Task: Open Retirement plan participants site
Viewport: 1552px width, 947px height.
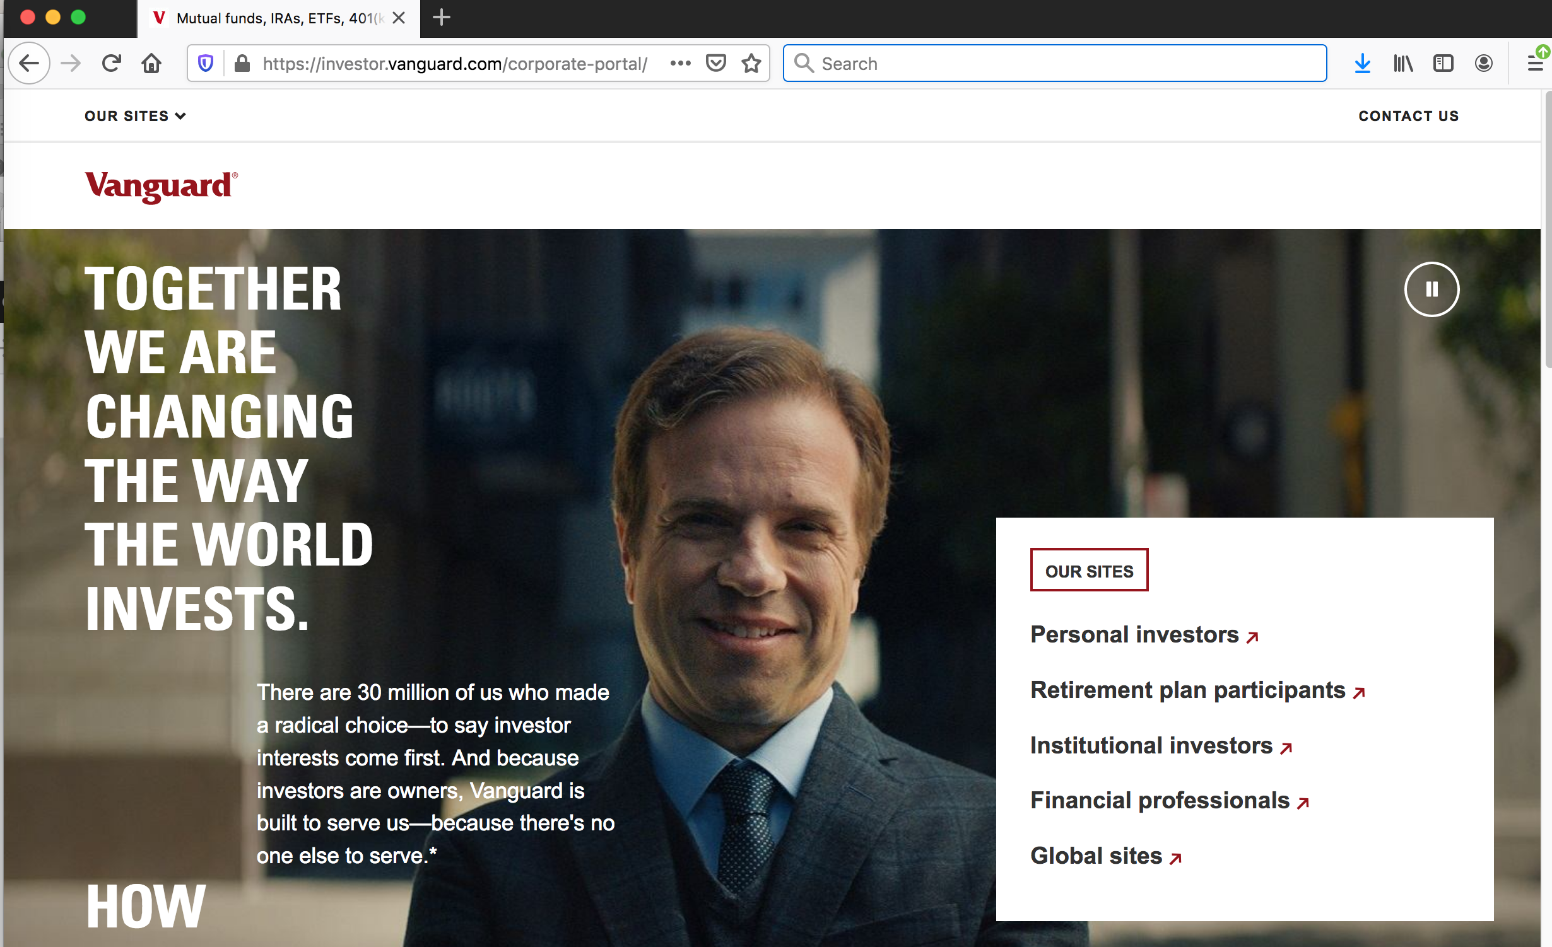Action: tap(1197, 690)
